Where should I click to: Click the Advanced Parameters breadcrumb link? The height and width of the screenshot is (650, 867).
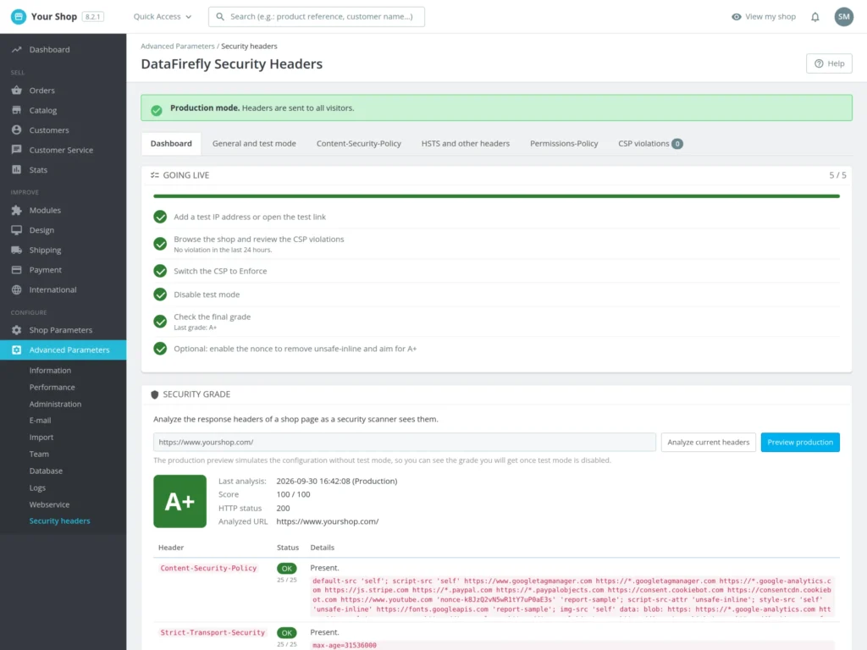[x=178, y=47]
